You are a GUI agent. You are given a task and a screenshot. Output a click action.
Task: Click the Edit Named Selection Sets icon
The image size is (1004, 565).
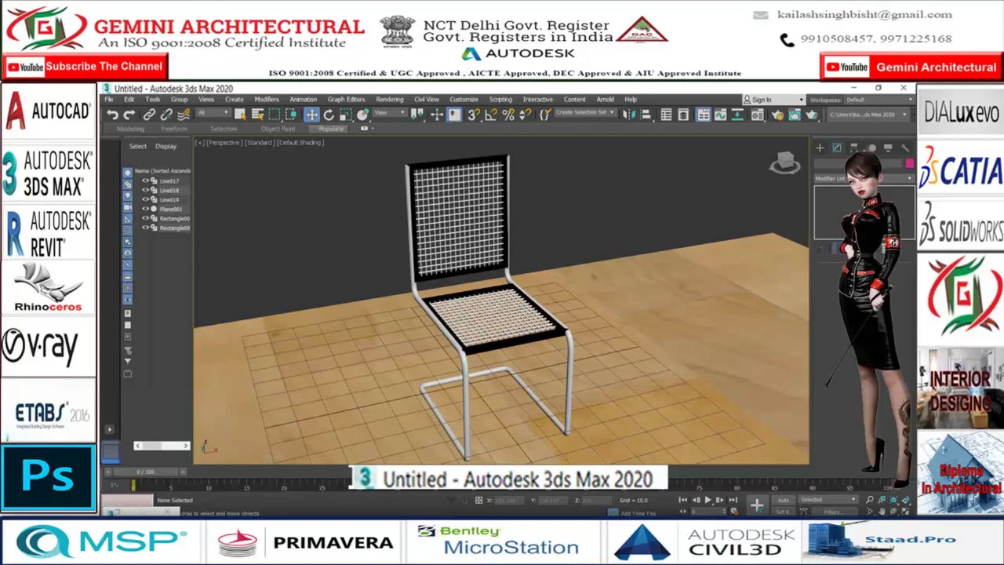[545, 115]
